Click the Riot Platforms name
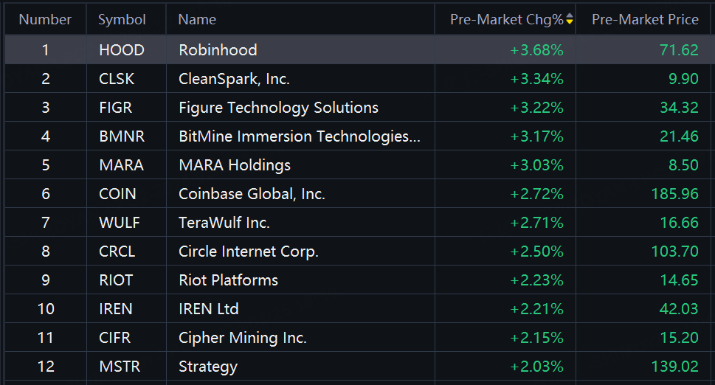 [x=228, y=280]
